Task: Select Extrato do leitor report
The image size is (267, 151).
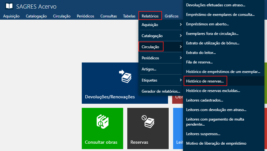Action: [201, 53]
